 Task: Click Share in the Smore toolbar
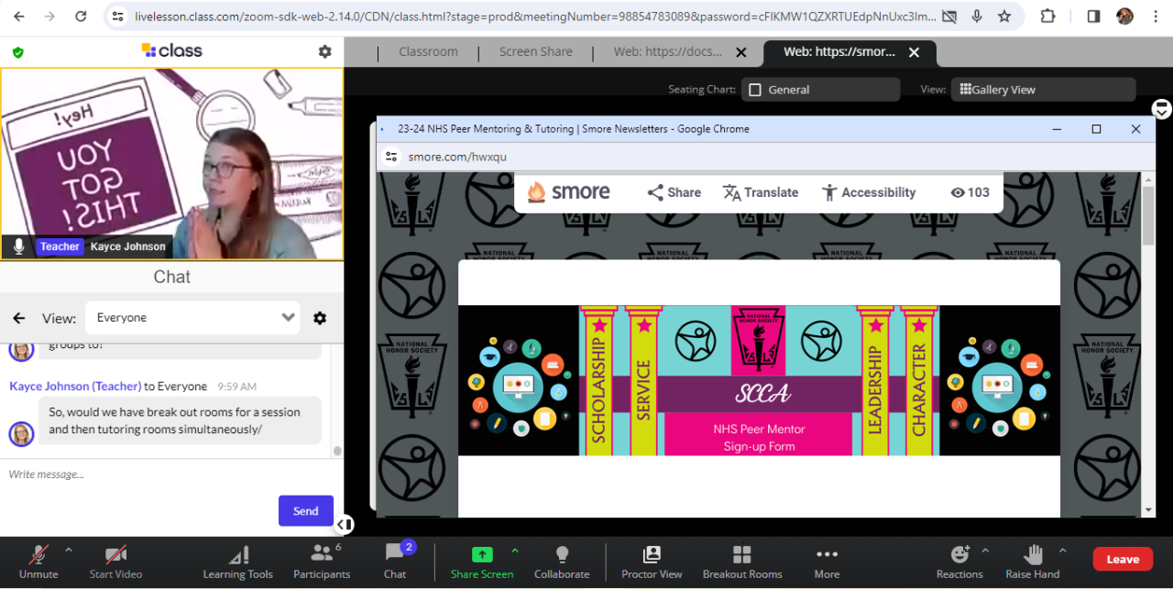(x=674, y=192)
